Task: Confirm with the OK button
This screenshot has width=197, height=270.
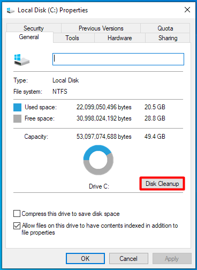Action: 85,258
